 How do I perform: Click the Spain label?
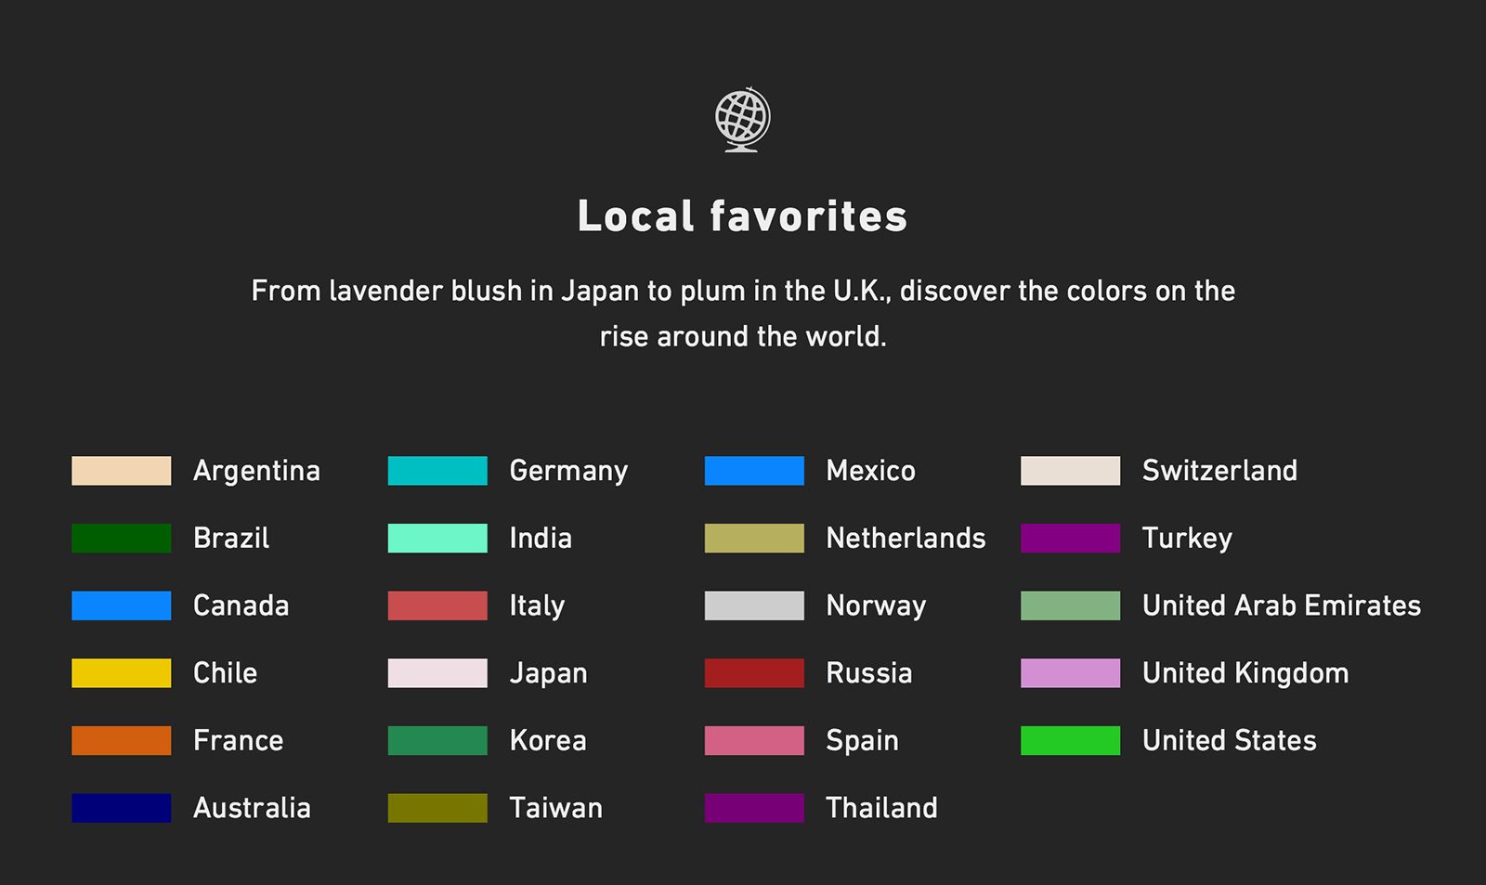coord(862,741)
